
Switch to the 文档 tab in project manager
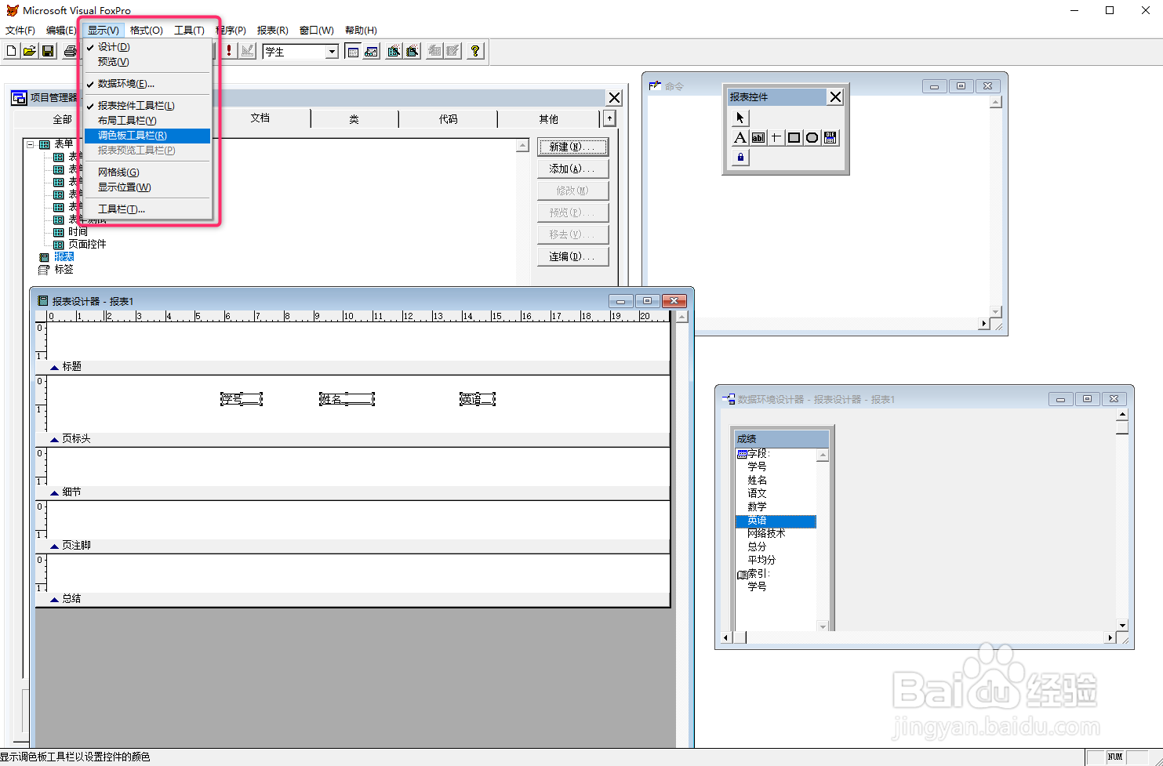click(260, 118)
